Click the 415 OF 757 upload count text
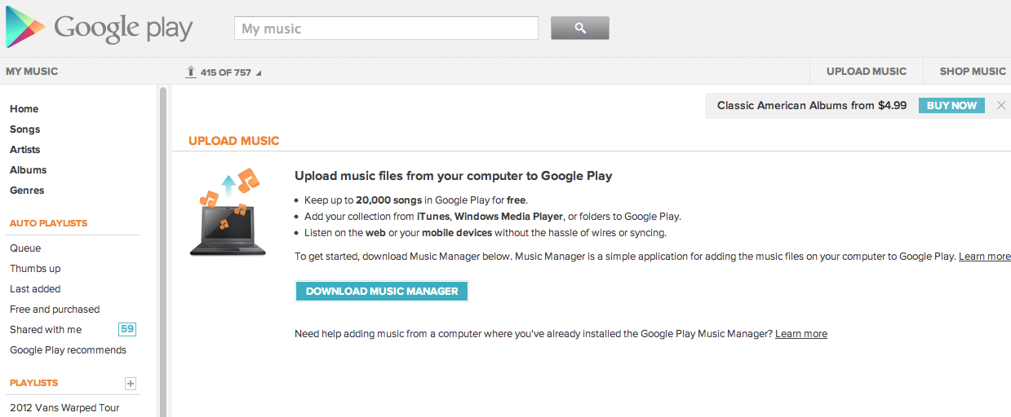The height and width of the screenshot is (417, 1011). click(226, 72)
